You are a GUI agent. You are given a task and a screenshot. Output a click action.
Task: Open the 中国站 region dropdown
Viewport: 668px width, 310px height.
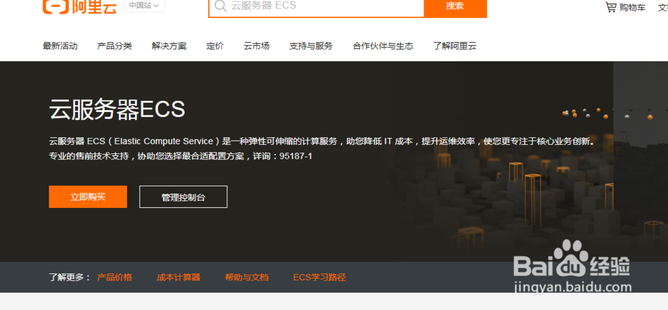[144, 5]
